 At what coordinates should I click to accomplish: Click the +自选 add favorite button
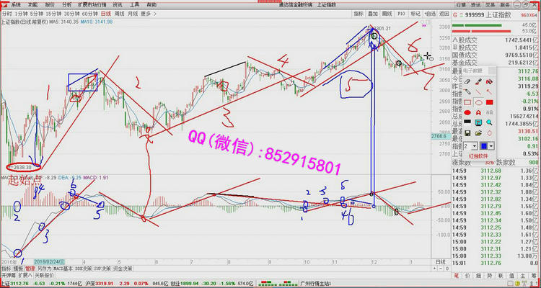(x=430, y=13)
